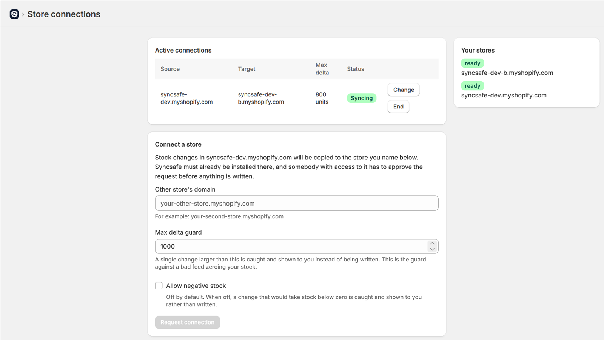Click the Target column header
Screen dimensions: 604x340
tap(247, 69)
